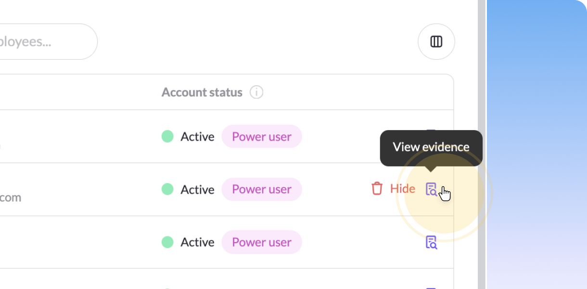Open View evidence icon next to Hide
Viewport: 587px width, 289px height.
(x=431, y=189)
